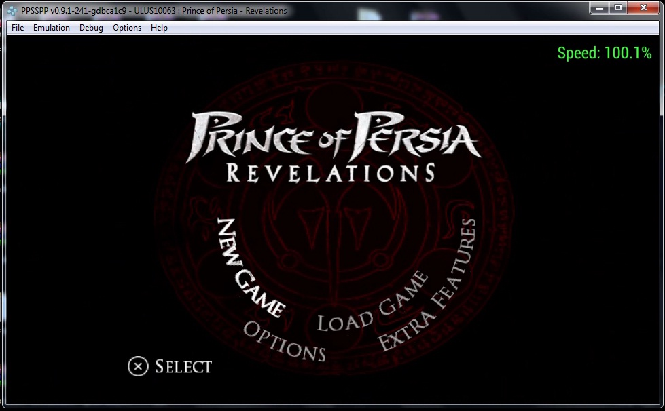Click the window title bar text
Image resolution: width=665 pixels, height=411 pixels.
(x=154, y=10)
